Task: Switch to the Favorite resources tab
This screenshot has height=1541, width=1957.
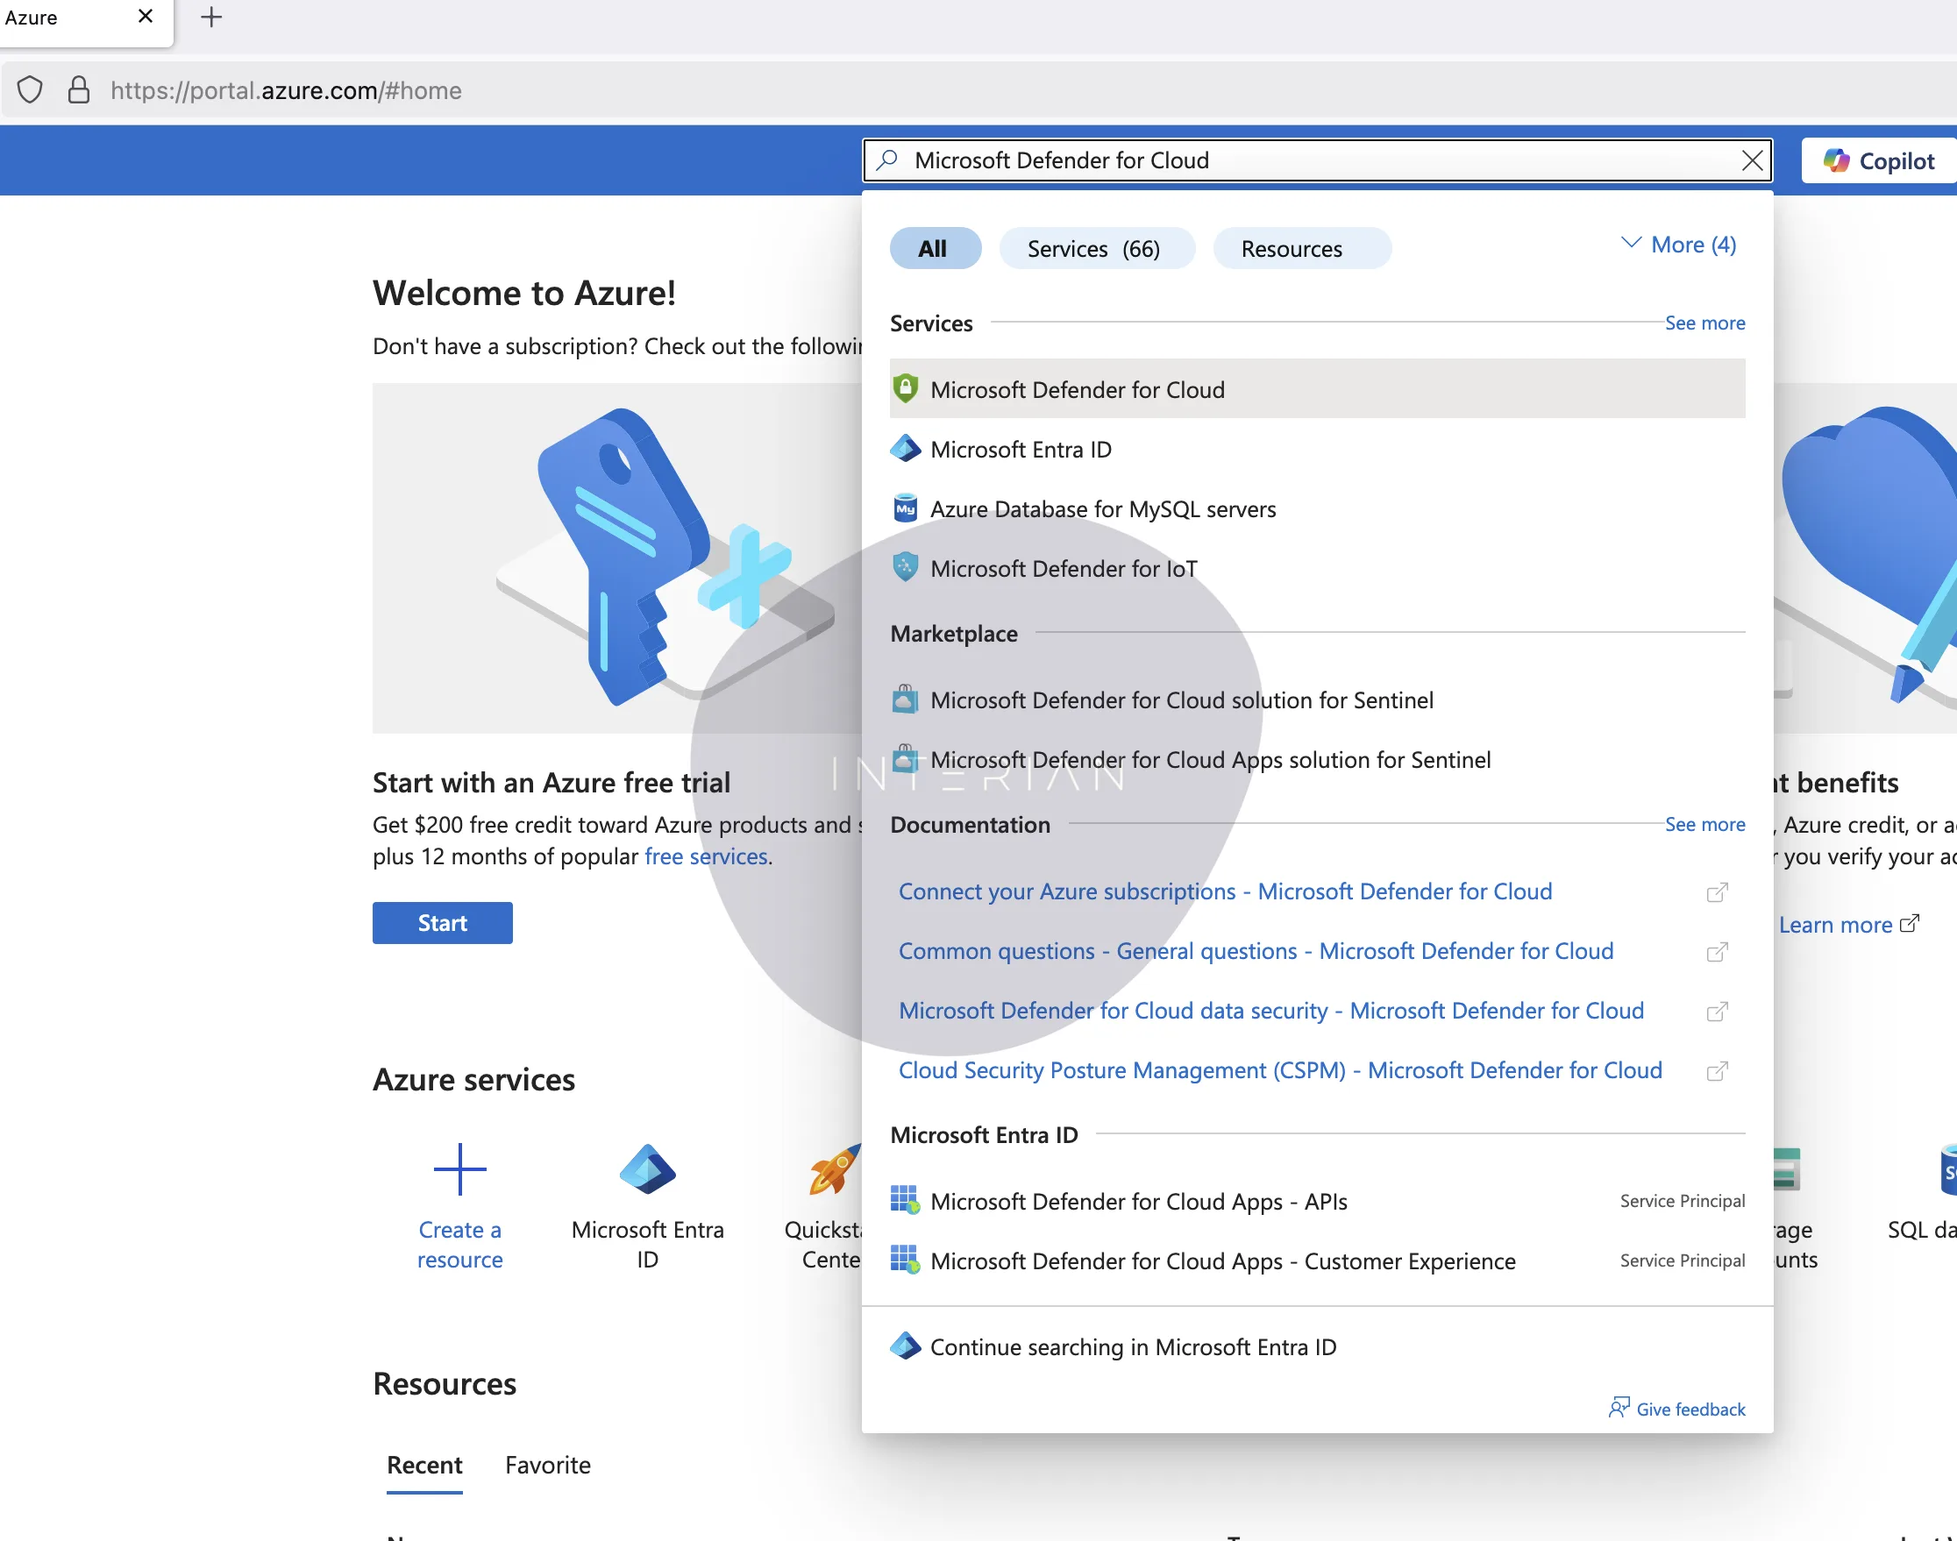Action: [548, 1465]
